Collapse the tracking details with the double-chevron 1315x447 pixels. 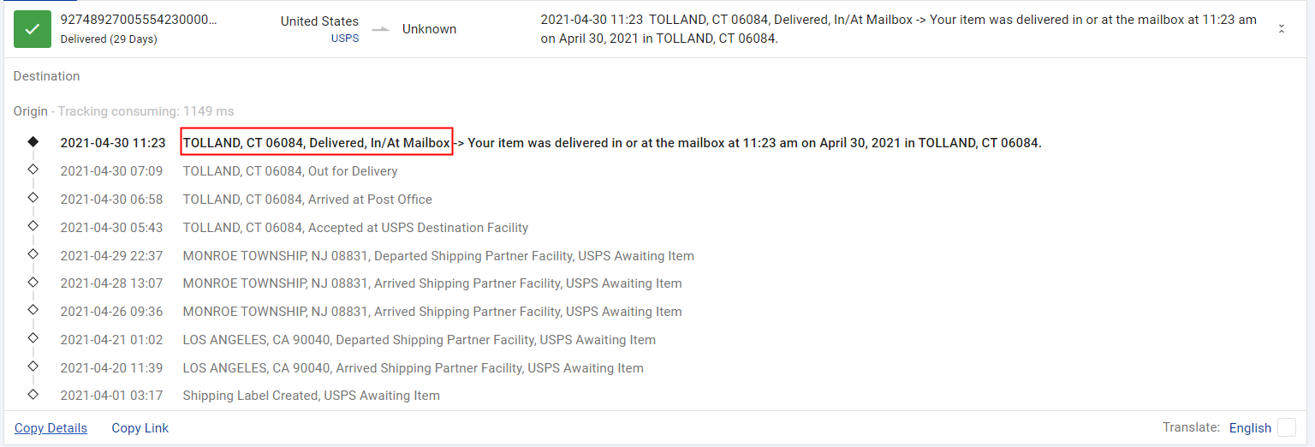1282,29
